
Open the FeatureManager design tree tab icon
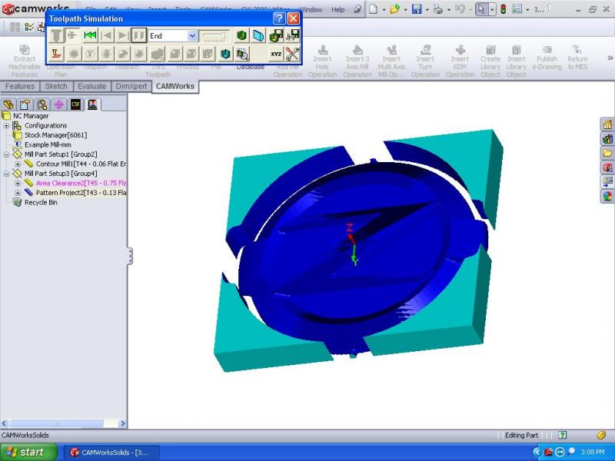pos(8,104)
